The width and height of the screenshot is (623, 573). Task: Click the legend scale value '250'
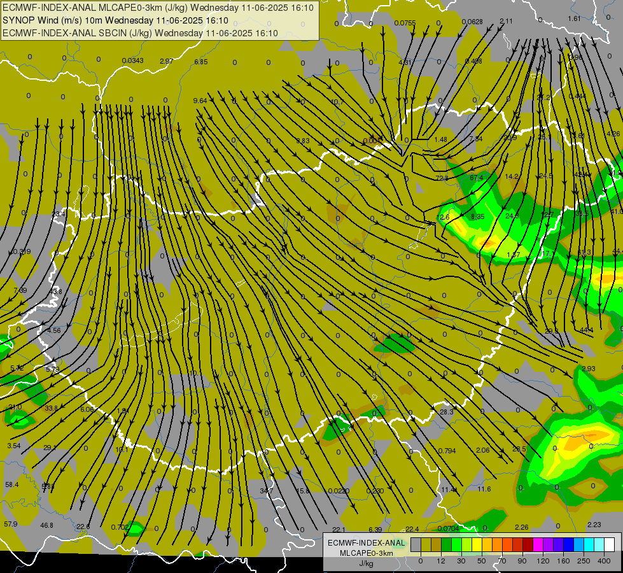click(584, 561)
